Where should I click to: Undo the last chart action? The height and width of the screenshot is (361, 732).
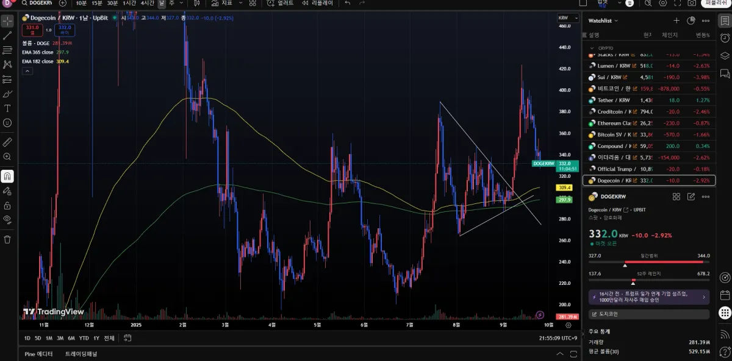coord(347,3)
